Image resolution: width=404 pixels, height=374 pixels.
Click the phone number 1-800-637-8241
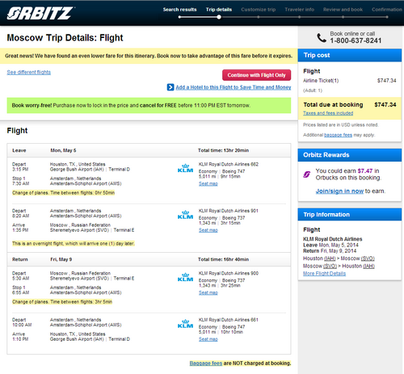pyautogui.click(x=356, y=40)
